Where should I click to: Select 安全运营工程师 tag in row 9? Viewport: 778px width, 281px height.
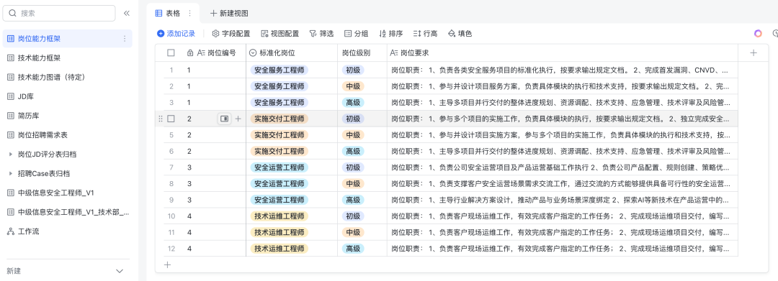(x=280, y=200)
